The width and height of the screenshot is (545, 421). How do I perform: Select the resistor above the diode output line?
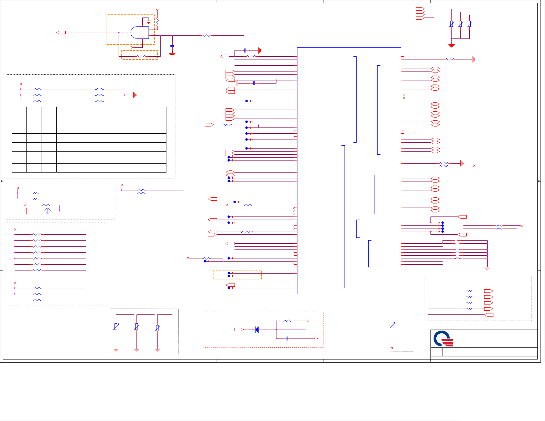click(x=287, y=321)
